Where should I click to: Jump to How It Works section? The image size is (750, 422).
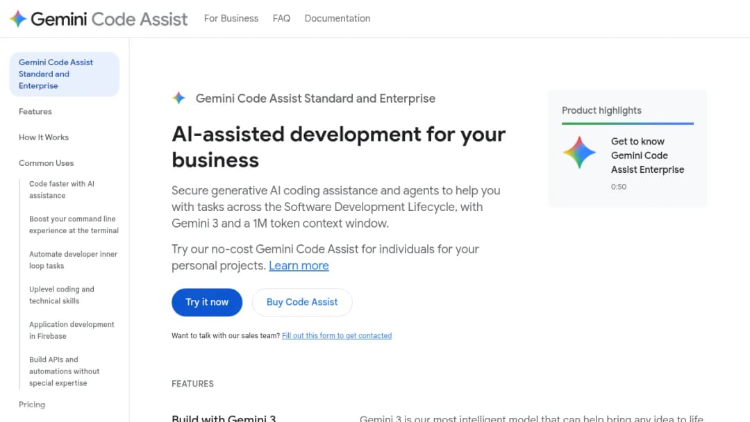coord(44,137)
